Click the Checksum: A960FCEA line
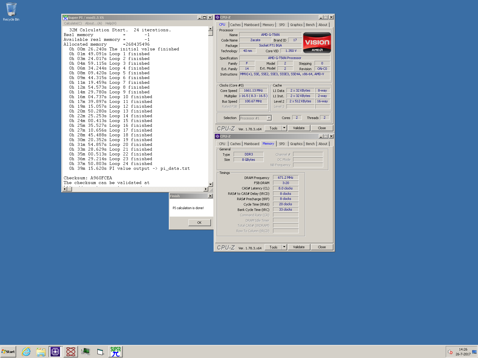This screenshot has height=358, width=478. (x=88, y=178)
